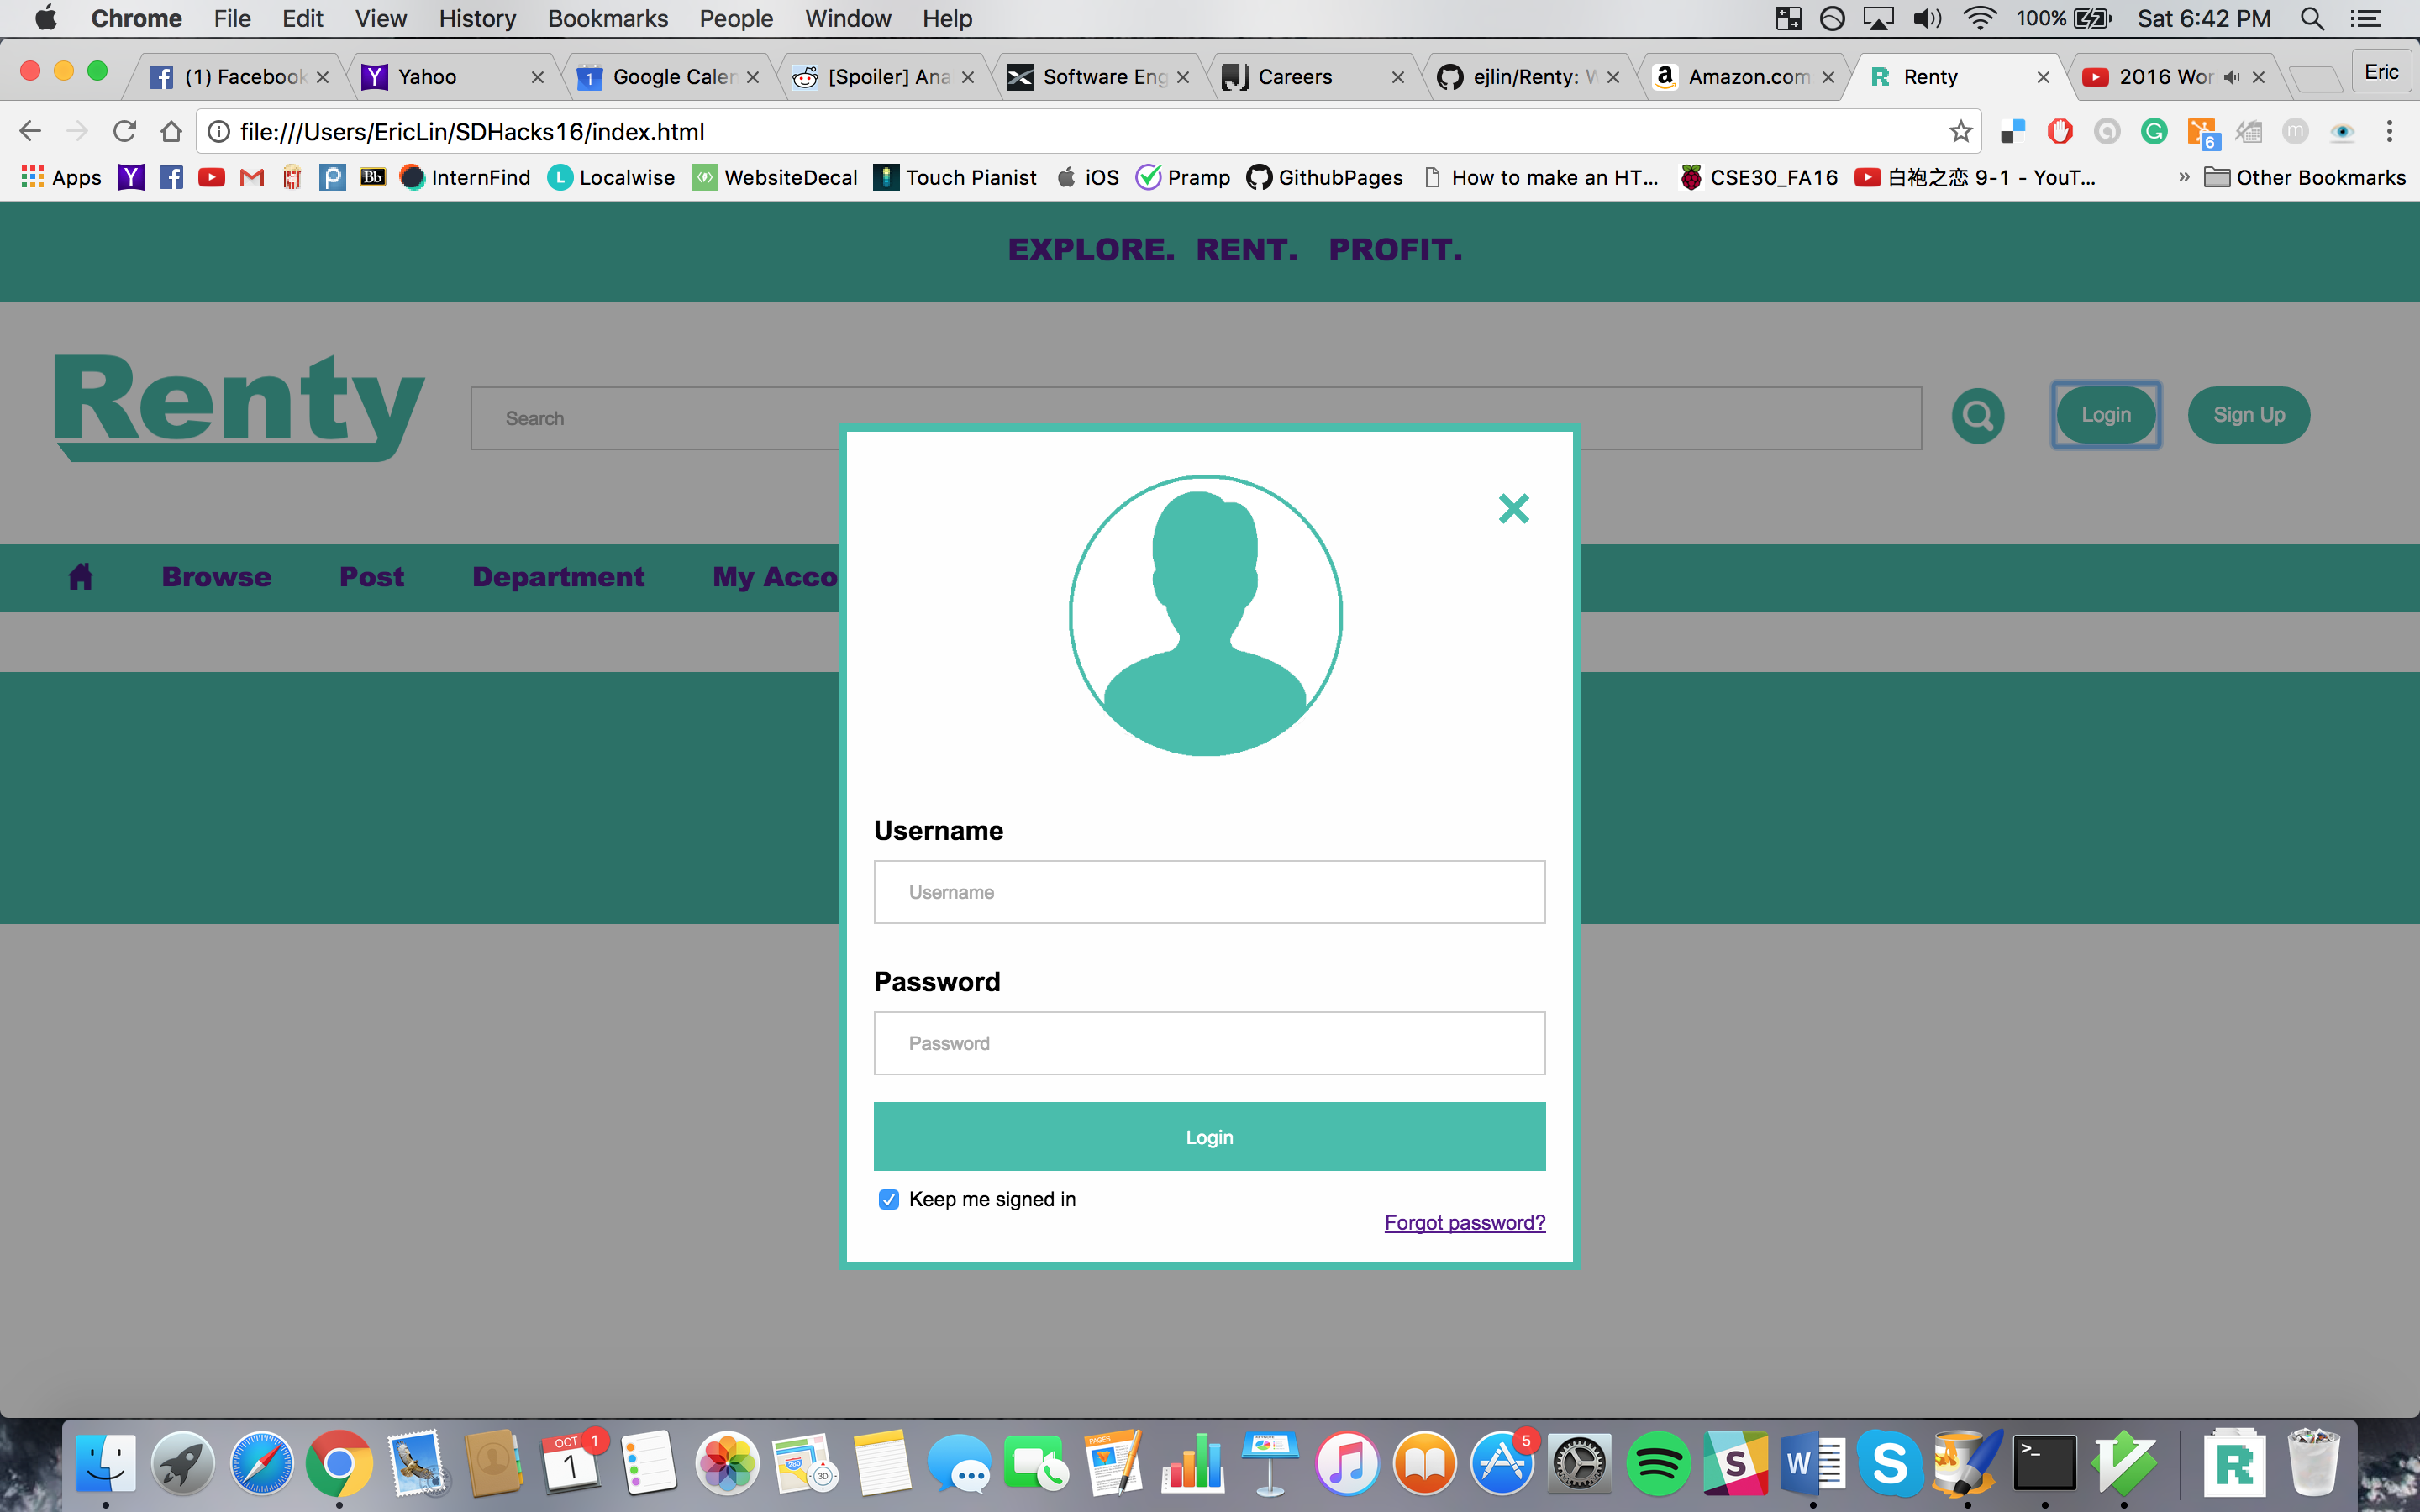This screenshot has width=2420, height=1512.
Task: Click the home icon in the navigation bar
Action: [80, 576]
